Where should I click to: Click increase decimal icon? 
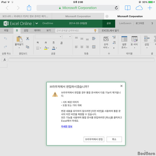(x=114, y=37)
